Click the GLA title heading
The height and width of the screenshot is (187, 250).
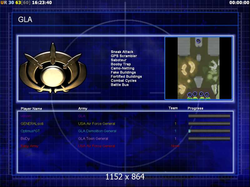[x=25, y=20]
